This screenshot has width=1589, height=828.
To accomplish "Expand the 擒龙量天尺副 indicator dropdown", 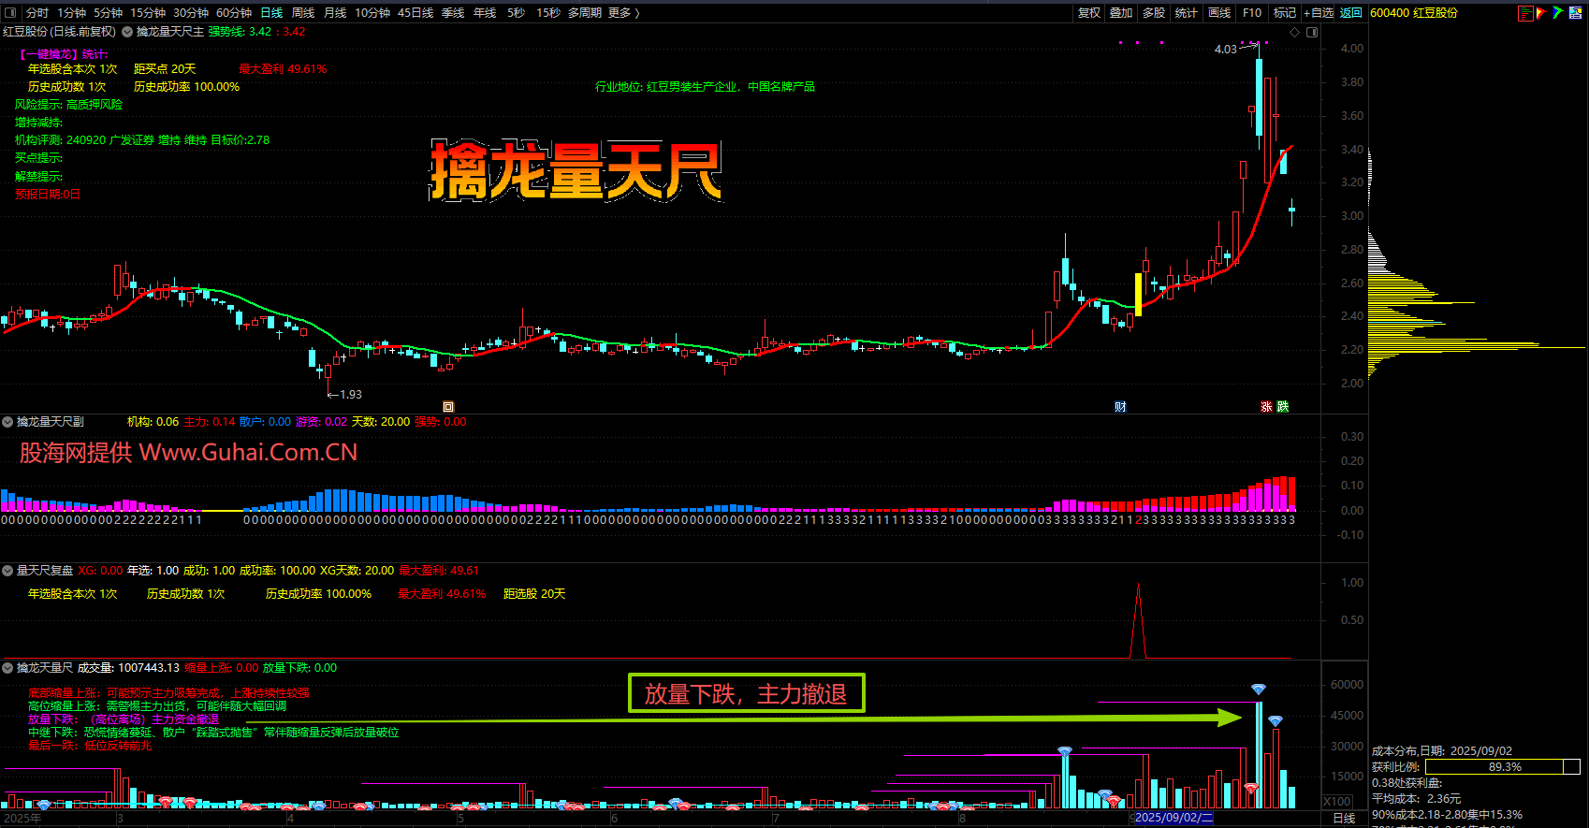I will (7, 422).
